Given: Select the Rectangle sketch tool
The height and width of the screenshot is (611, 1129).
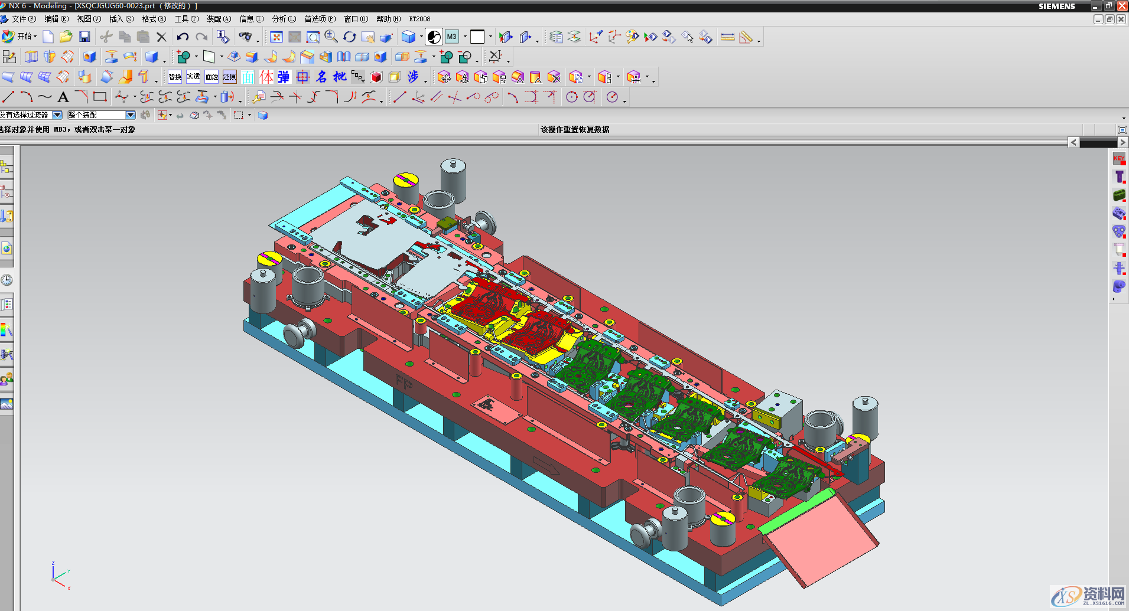Looking at the screenshot, I should (100, 97).
